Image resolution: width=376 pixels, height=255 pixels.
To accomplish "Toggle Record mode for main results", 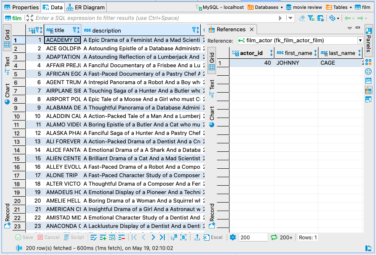I will pyautogui.click(x=7, y=216).
